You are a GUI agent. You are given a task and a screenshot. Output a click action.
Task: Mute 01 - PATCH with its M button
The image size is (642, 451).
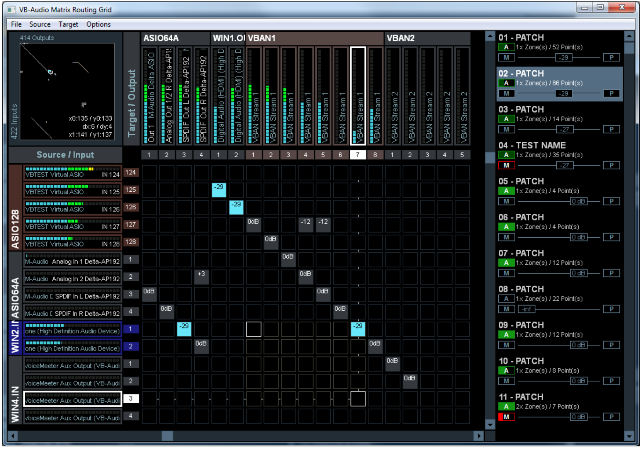[506, 58]
